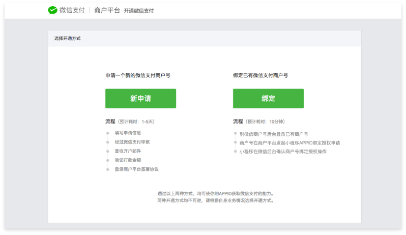Click the 开通微信支付 page title

tap(138, 11)
